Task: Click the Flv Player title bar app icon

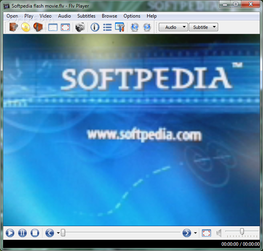Action: pyautogui.click(x=6, y=6)
